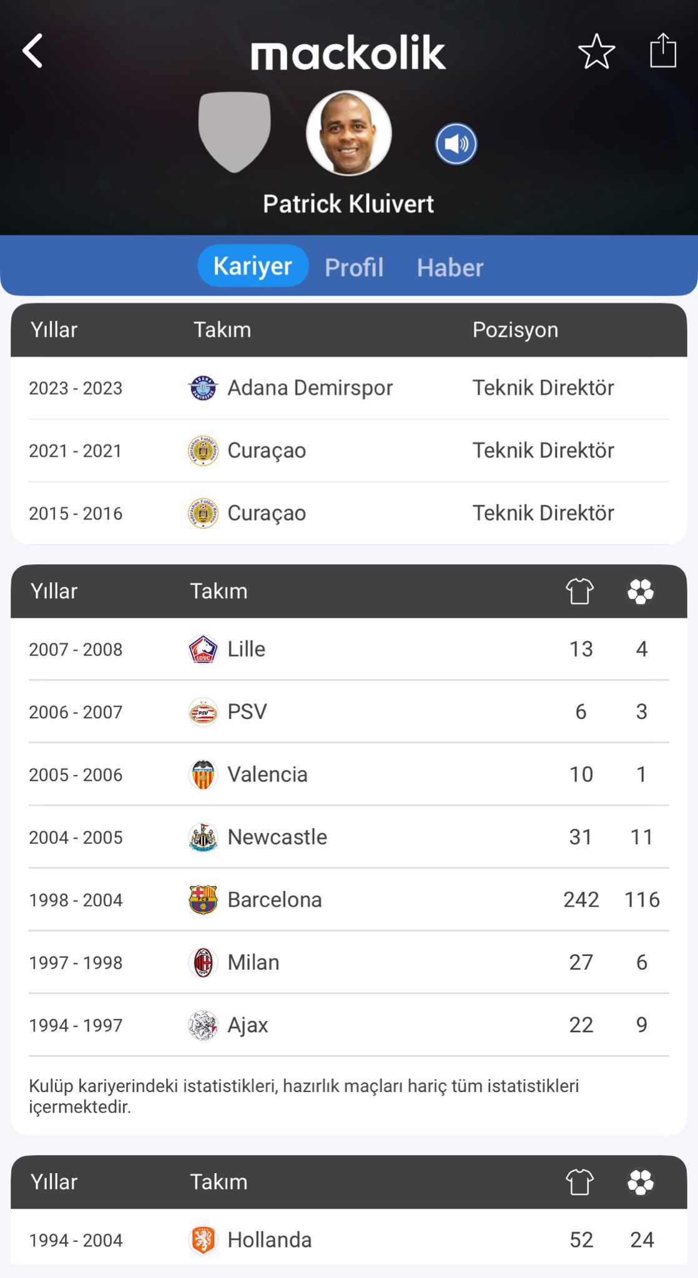Image resolution: width=698 pixels, height=1278 pixels.
Task: Tap the mackolik logo header
Action: [348, 53]
